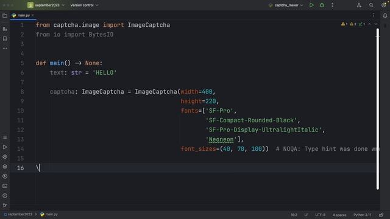Click the editor vertical scrollbar

point(378,109)
